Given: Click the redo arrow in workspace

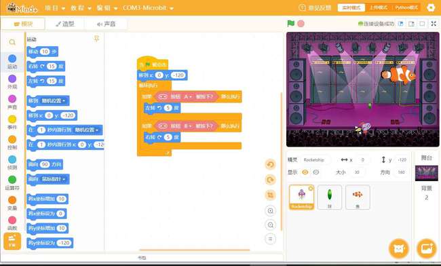Looking at the screenshot, I should point(270,180).
